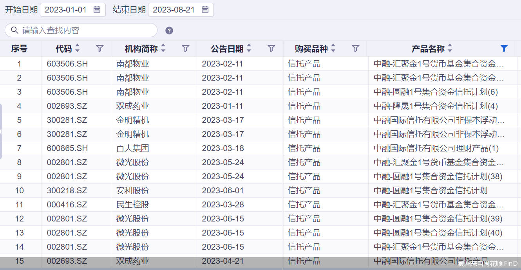The image size is (521, 270).
Task: Select 微光股份 in row 8
Action: point(133,162)
